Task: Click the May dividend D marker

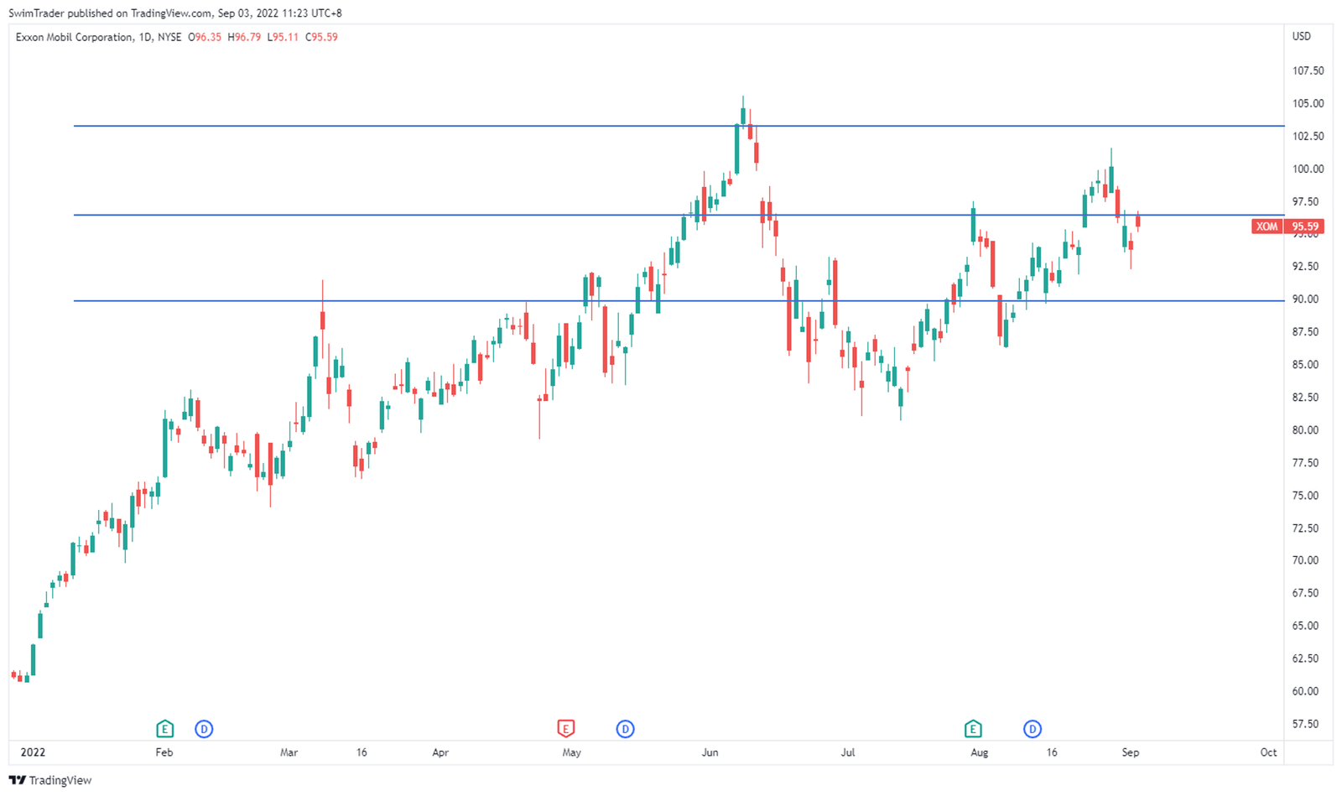Action: pos(625,729)
